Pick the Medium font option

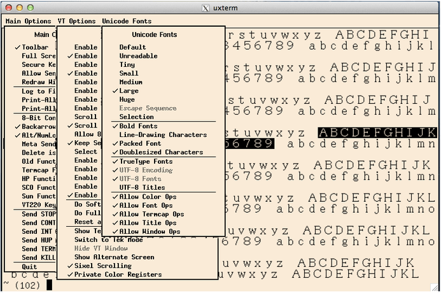pyautogui.click(x=130, y=82)
